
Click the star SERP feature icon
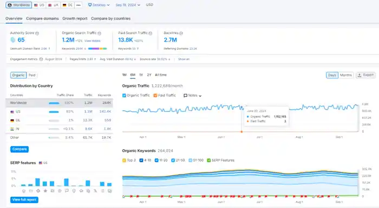pyautogui.click(x=45, y=191)
